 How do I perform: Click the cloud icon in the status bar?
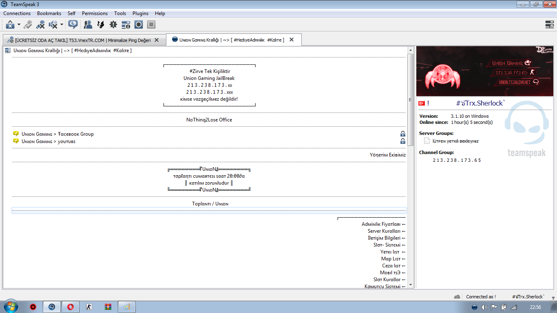tap(457, 296)
